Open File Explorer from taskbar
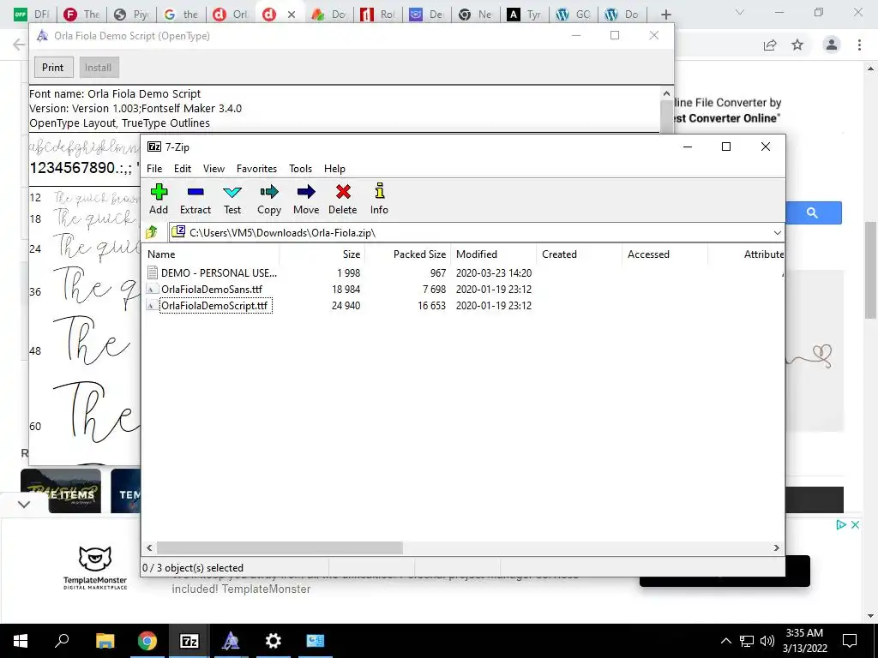The height and width of the screenshot is (658, 878). [105, 641]
